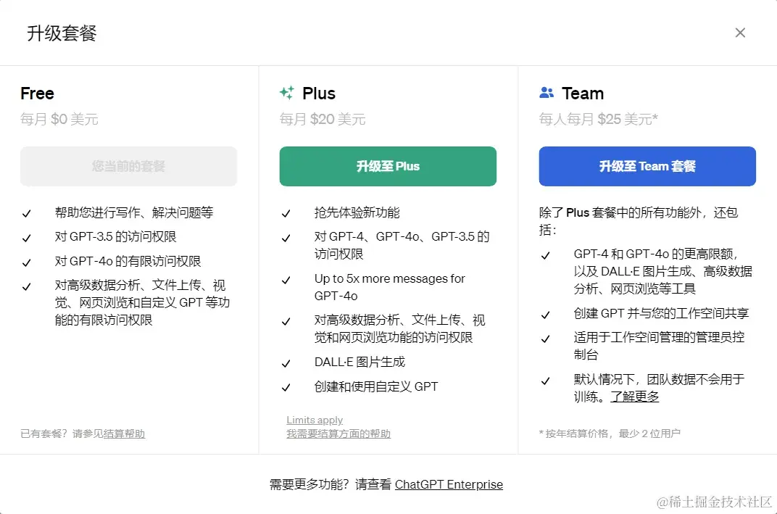Click the Team plan heading
The image size is (777, 514).
583,94
